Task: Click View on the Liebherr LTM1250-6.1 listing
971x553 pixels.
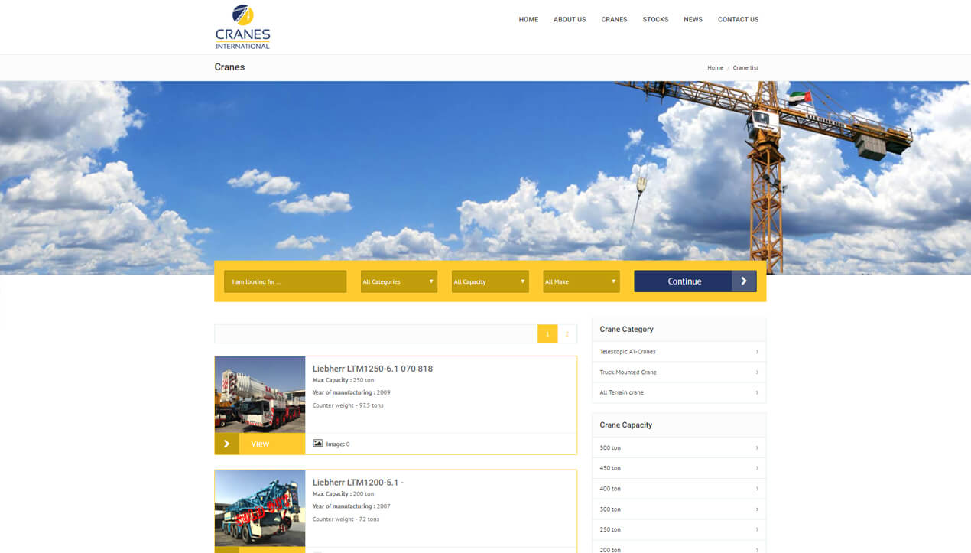Action: tap(260, 444)
